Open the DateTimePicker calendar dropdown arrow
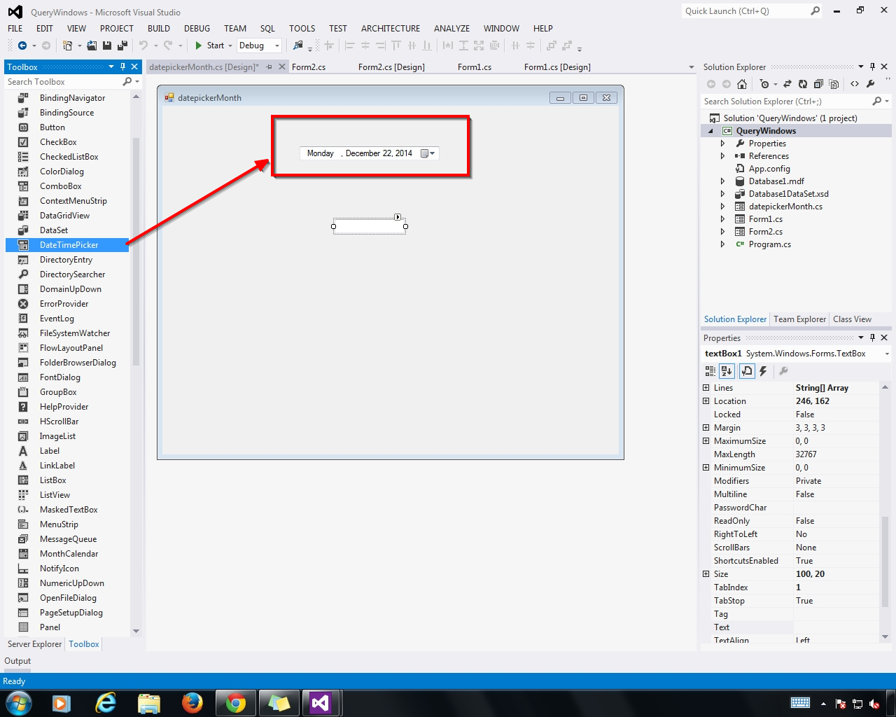This screenshot has width=896, height=717. (x=433, y=153)
